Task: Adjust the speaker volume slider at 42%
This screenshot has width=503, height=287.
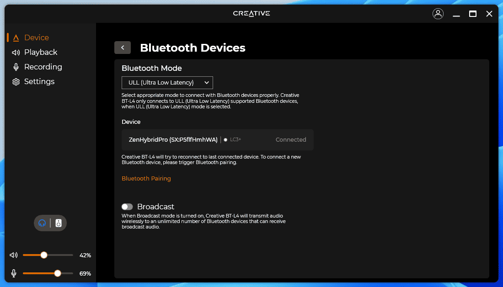Action: tap(44, 255)
